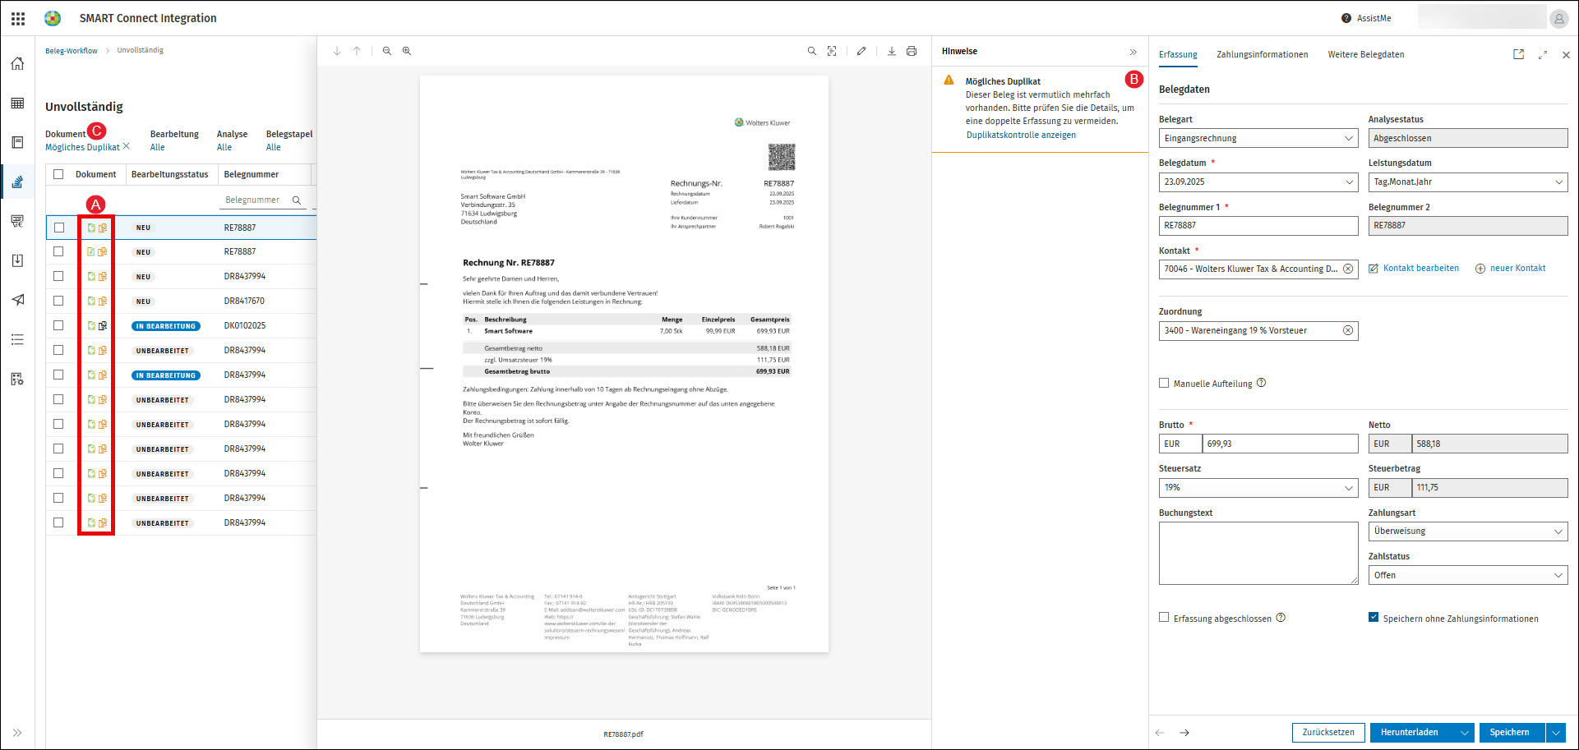This screenshot has height=750, width=1579.
Task: Download the document from preview toolbar
Action: (x=892, y=51)
